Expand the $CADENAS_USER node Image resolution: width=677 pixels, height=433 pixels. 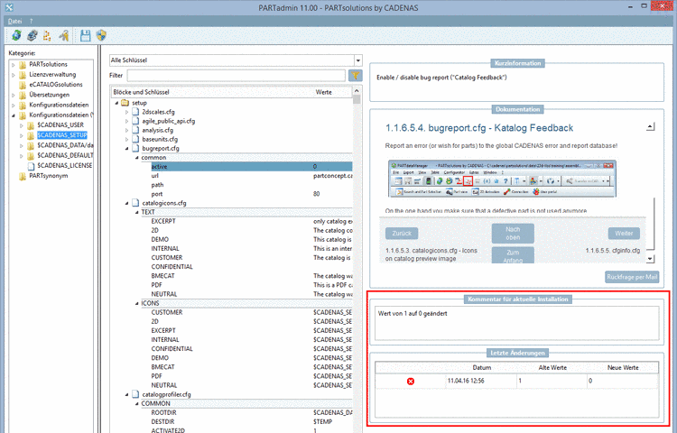[x=22, y=125]
